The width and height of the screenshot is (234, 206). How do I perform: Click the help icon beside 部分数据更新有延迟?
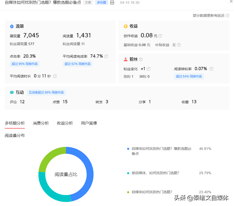[227, 16]
